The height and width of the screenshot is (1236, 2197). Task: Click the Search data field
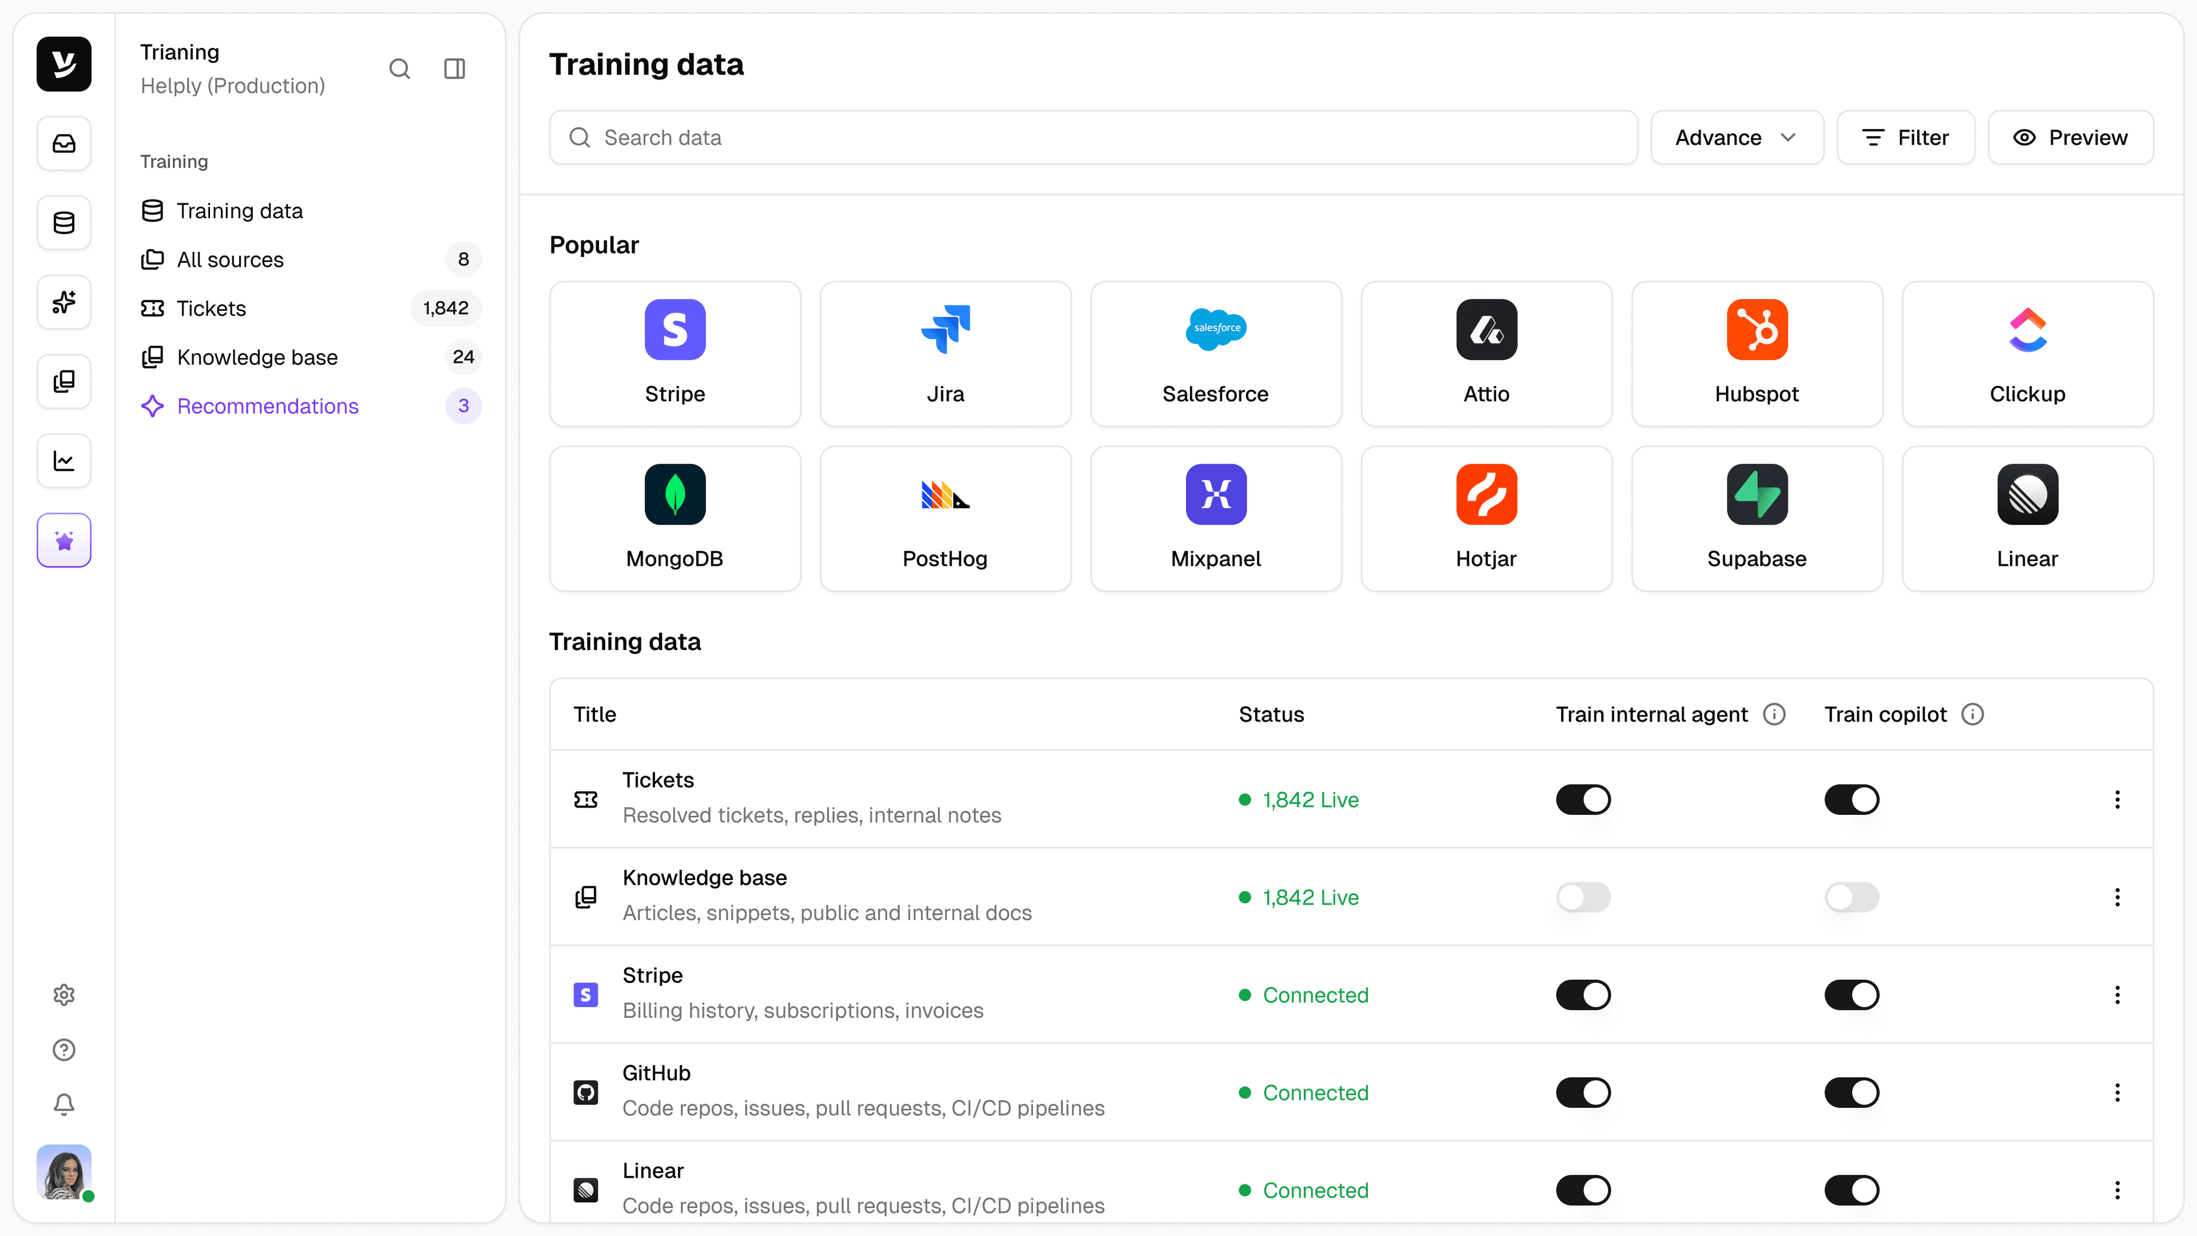[x=1093, y=137]
